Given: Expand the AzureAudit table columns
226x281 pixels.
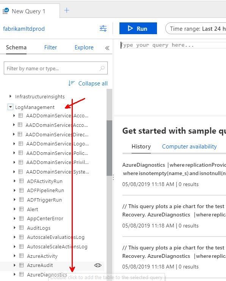Looking at the screenshot, I should click(14, 265).
